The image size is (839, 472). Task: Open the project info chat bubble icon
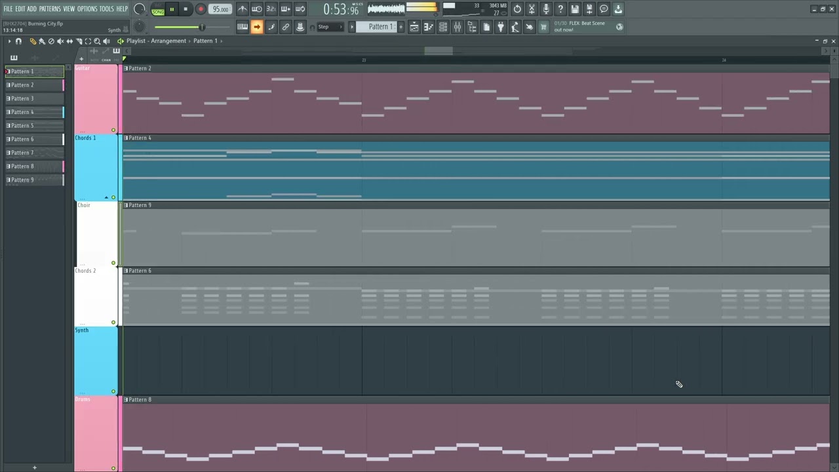point(604,9)
